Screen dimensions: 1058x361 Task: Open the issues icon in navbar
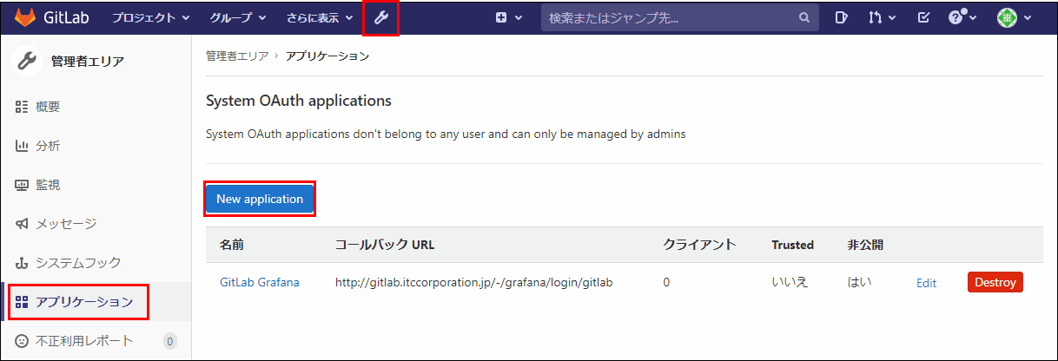[841, 17]
